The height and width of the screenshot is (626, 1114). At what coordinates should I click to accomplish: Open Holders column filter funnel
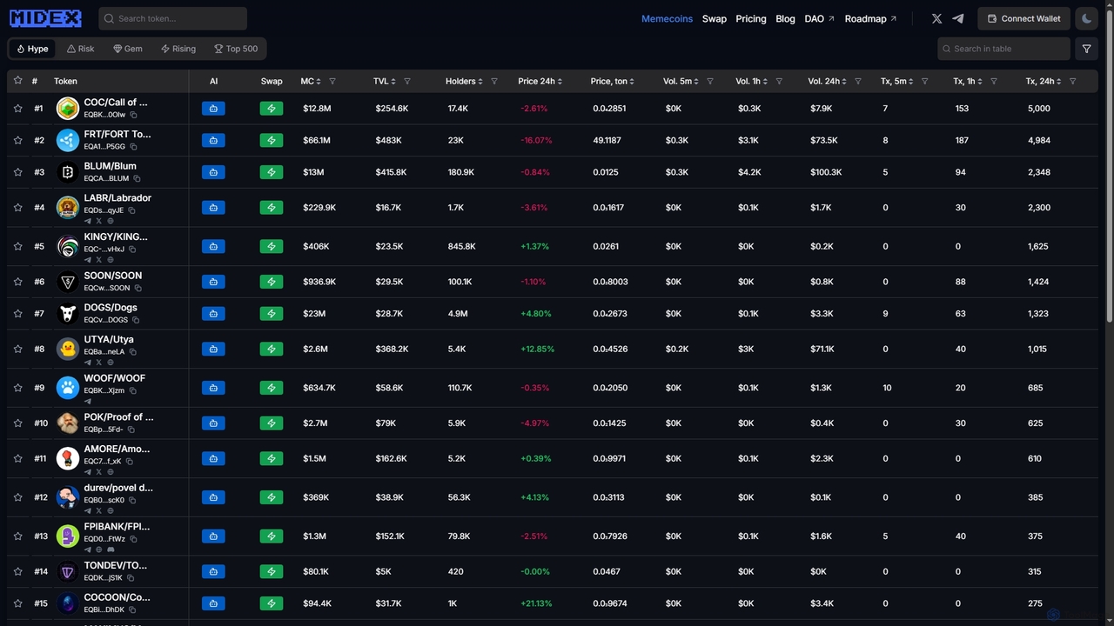tap(494, 81)
